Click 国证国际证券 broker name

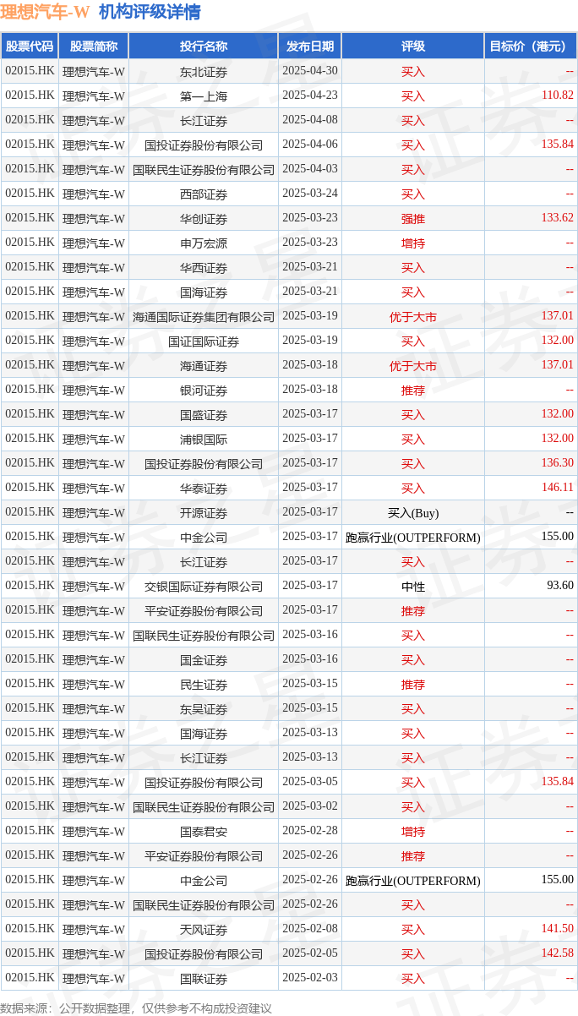(204, 341)
